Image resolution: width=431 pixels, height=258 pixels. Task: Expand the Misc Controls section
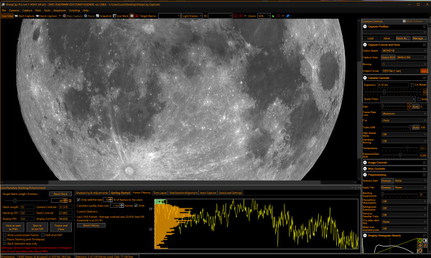click(365, 168)
